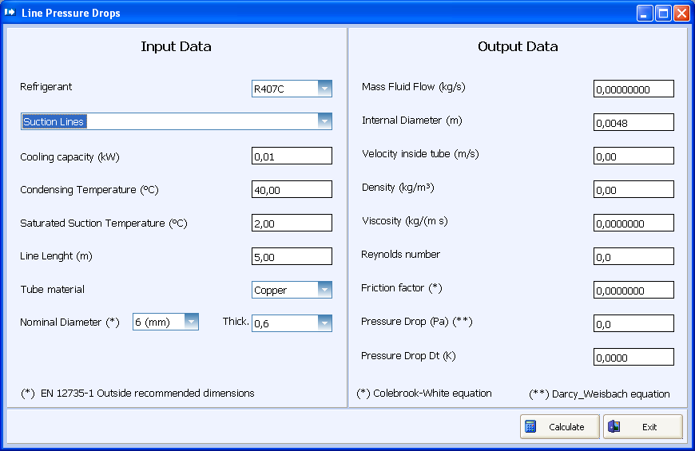Click the Reynolds number output box
The width and height of the screenshot is (695, 451).
(633, 256)
